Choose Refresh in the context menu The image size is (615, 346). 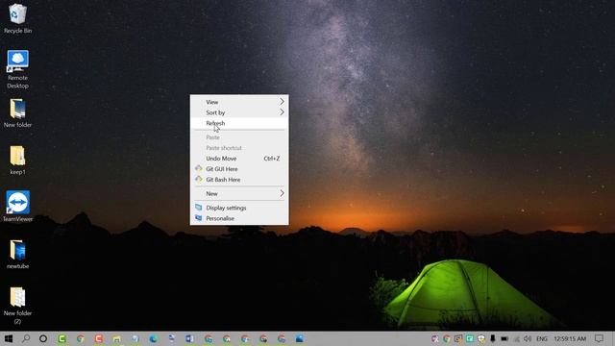pyautogui.click(x=239, y=123)
